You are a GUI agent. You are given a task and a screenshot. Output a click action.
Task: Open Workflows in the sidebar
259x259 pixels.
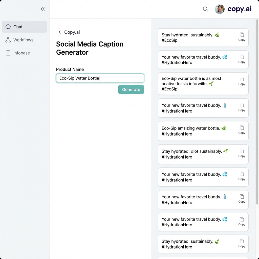23,40
